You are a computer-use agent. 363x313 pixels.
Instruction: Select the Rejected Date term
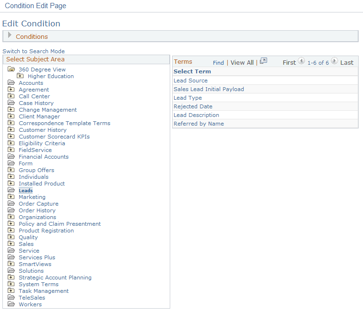tap(193, 106)
